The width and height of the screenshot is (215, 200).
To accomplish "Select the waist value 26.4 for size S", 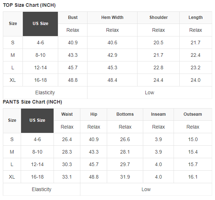I will pos(67,140).
